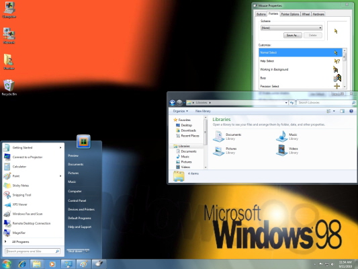The height and width of the screenshot is (269, 358).
Task: Expand Paint recent files arrow
Action: [x=60, y=176]
